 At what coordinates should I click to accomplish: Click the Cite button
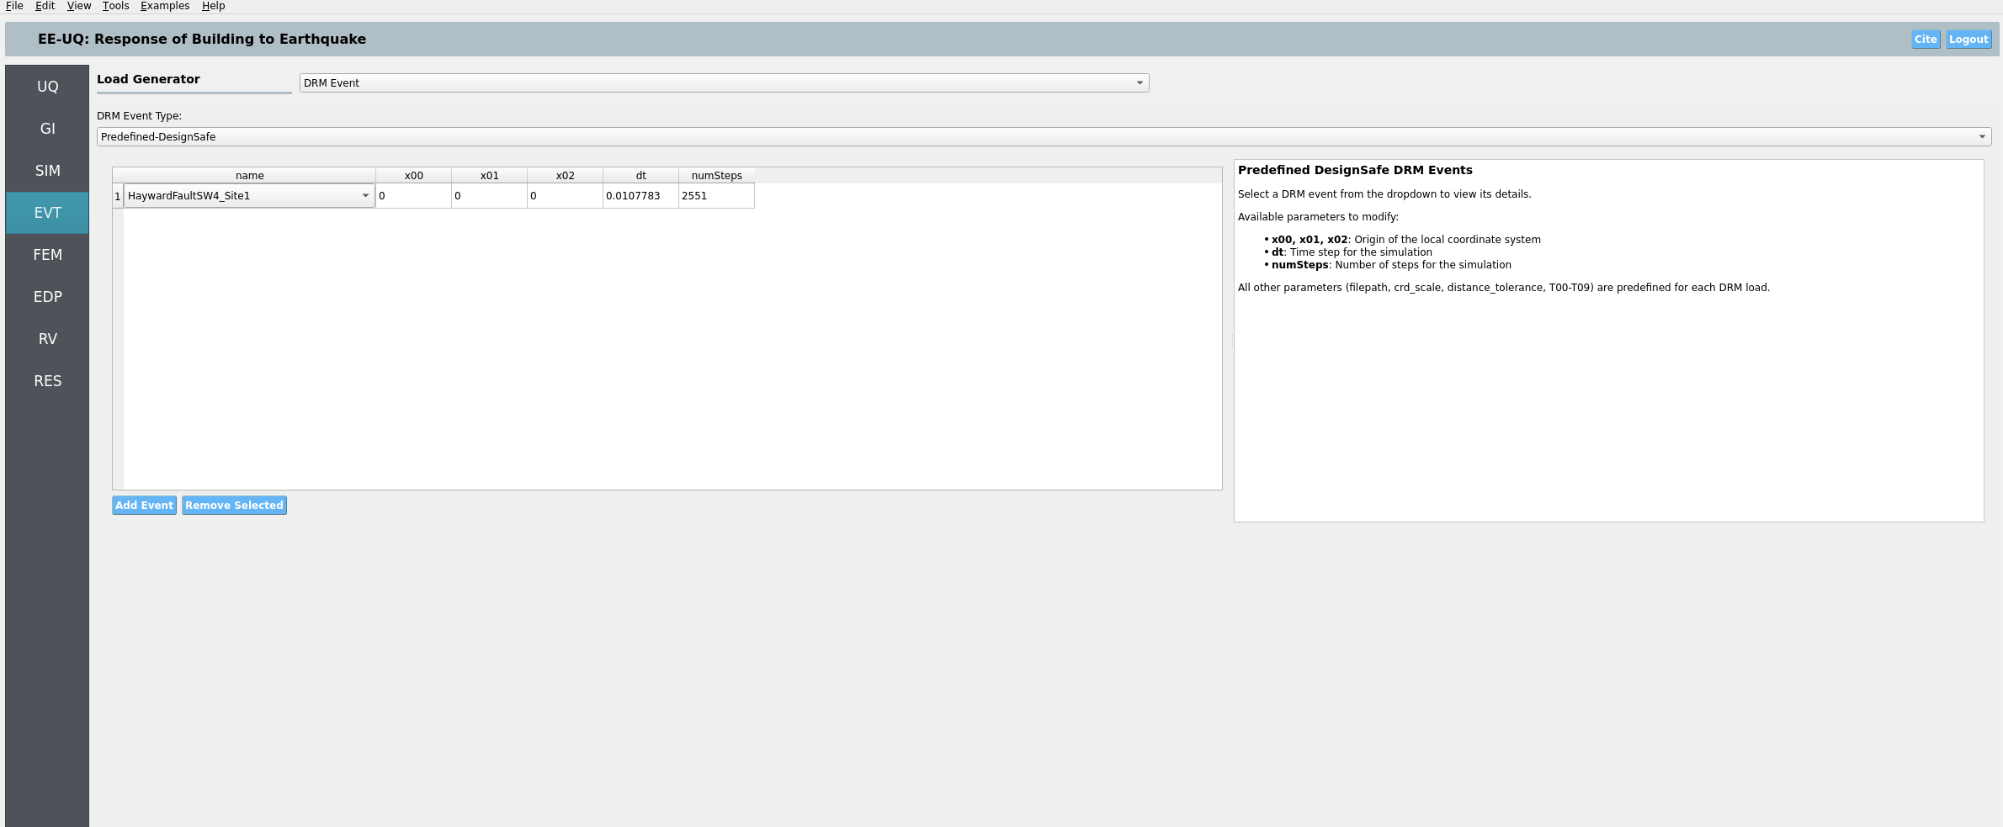1925,40
